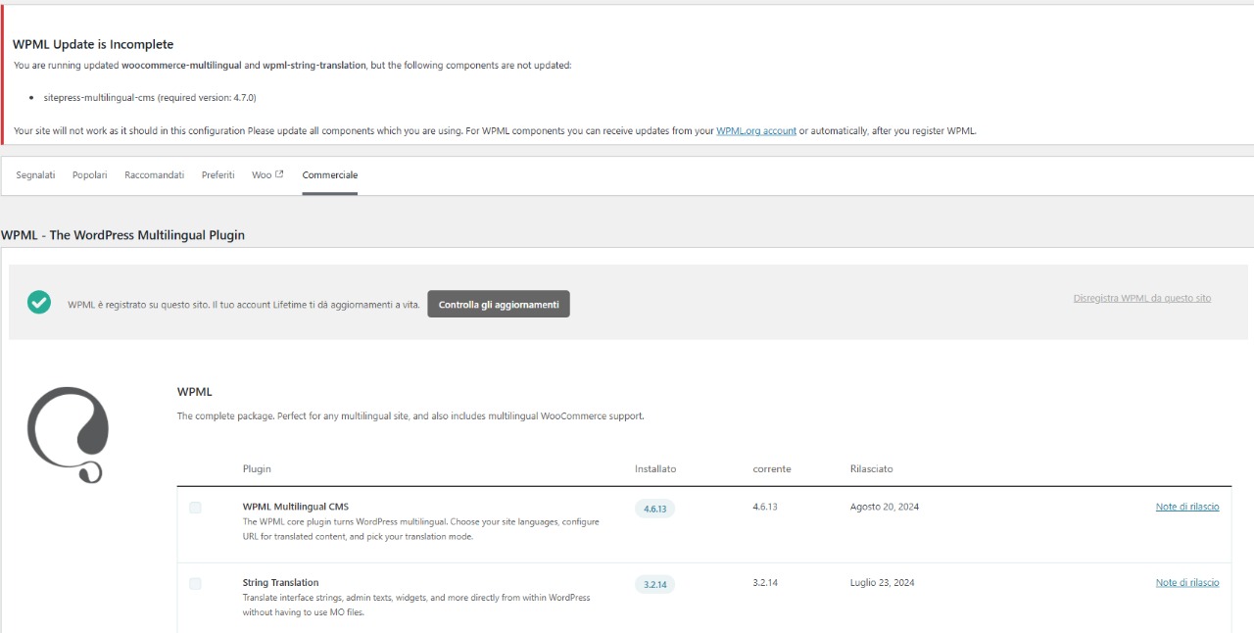The height and width of the screenshot is (633, 1254).
Task: Click the WPML Update is Incomplete heading
Action: pyautogui.click(x=93, y=44)
